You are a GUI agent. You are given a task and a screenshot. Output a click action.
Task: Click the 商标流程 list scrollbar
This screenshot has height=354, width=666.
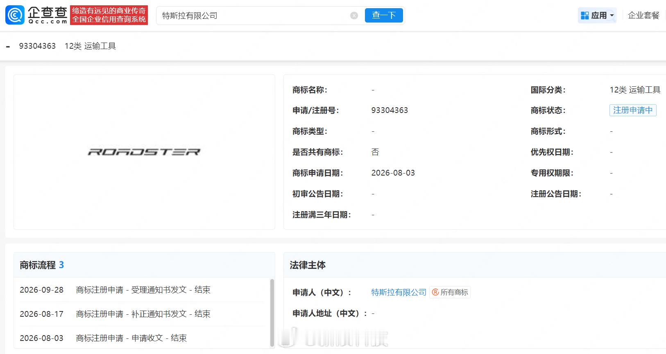coord(272,313)
